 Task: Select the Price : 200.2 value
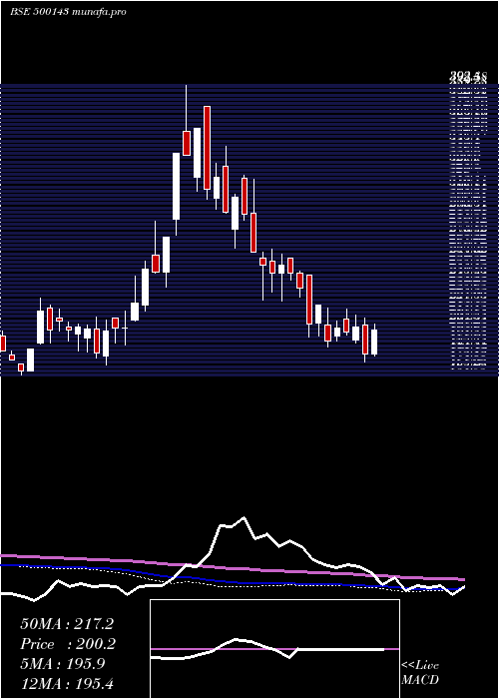[x=68, y=644]
